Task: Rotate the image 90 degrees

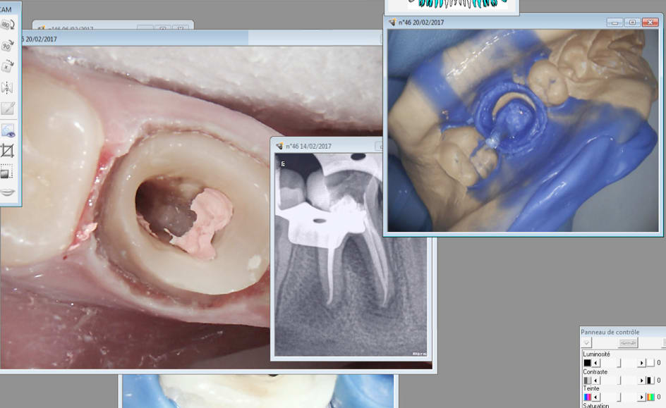Action: click(8, 46)
